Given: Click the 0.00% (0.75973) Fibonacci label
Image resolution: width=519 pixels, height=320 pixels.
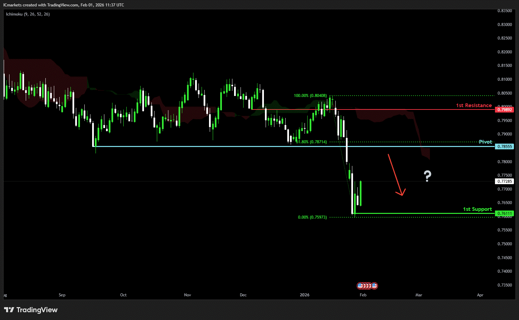Looking at the screenshot, I should [x=312, y=217].
